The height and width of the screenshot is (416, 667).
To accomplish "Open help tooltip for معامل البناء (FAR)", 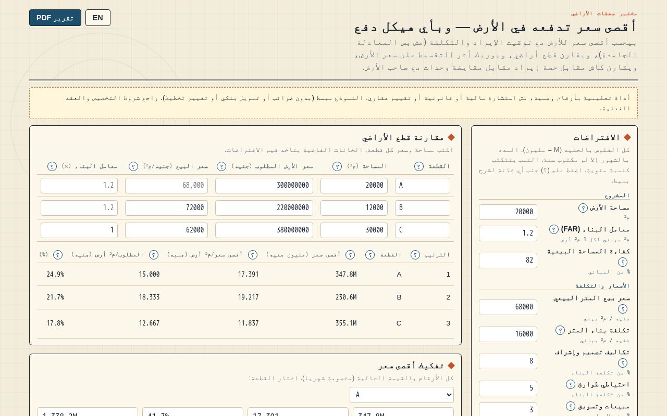I will pos(554,229).
